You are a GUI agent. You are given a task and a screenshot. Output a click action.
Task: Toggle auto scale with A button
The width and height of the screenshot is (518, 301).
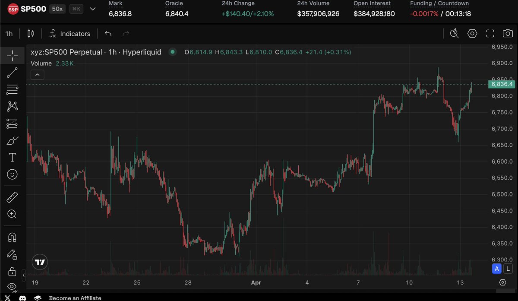click(x=497, y=269)
